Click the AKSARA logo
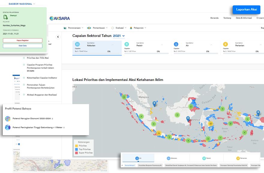This screenshot has height=173, width=264. [x=60, y=18]
